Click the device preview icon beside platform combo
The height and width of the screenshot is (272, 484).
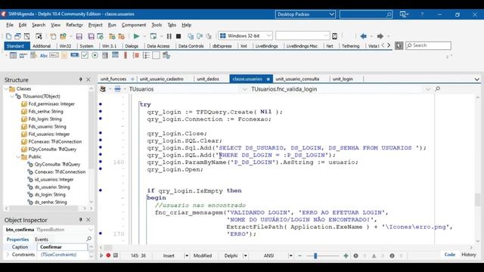tap(334, 36)
